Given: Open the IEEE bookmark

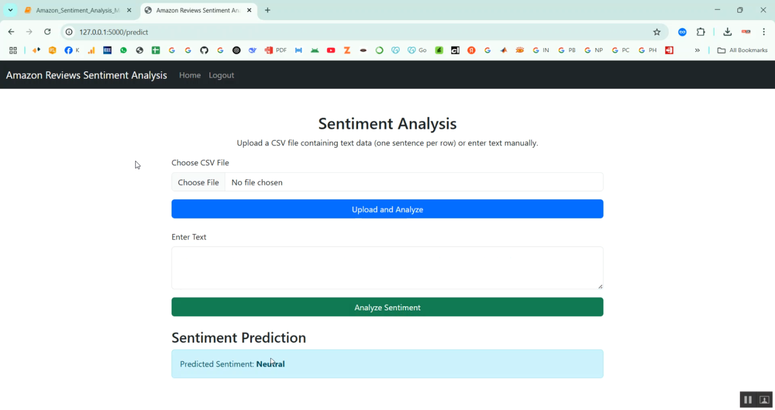Looking at the screenshot, I should pos(107,50).
